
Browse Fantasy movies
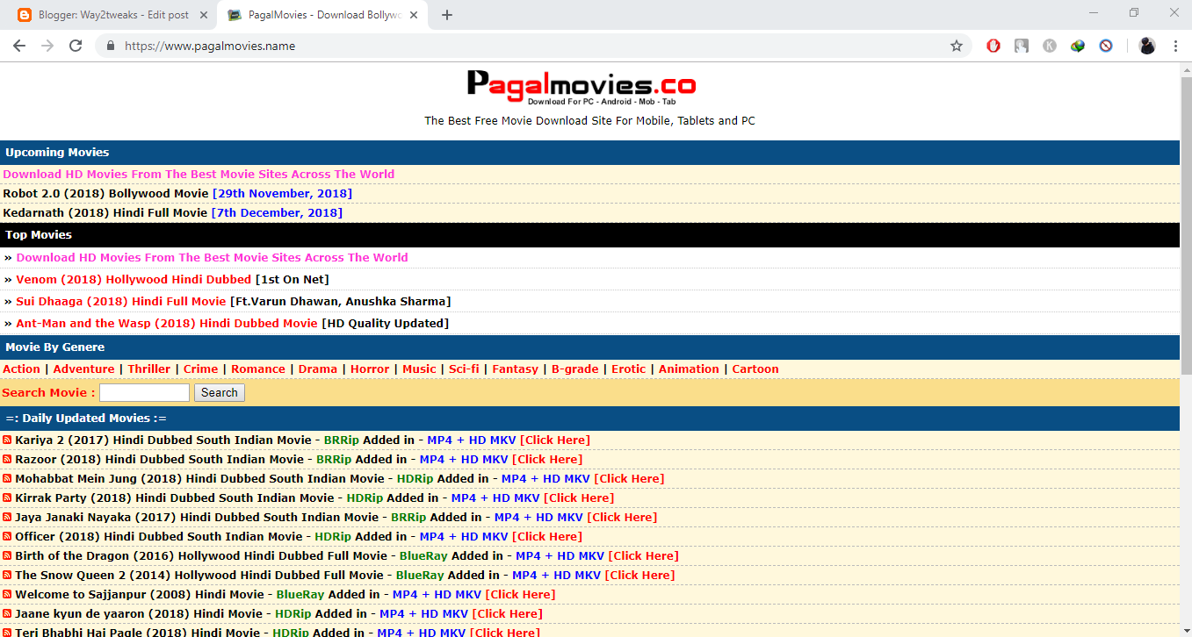(516, 369)
